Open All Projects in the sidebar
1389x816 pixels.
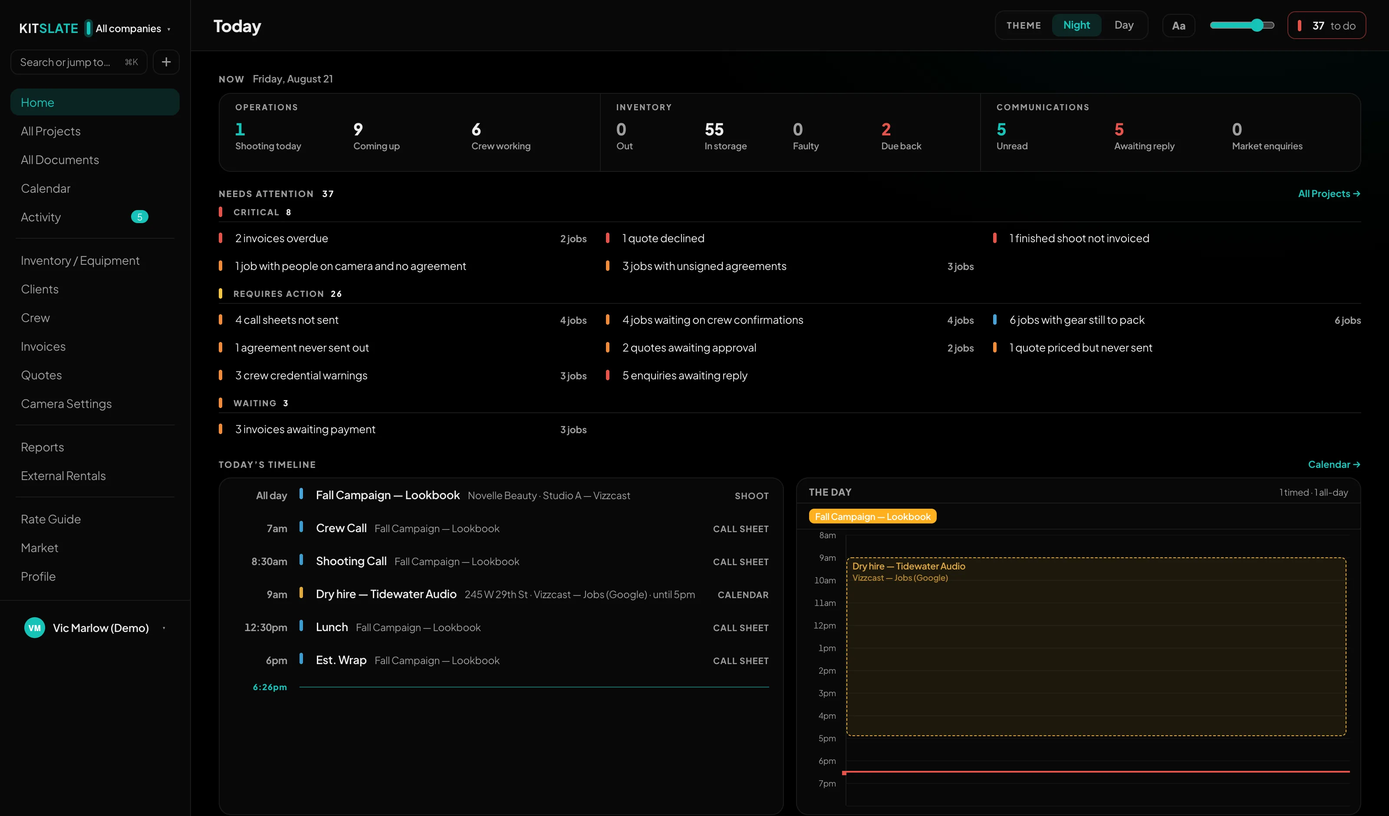95,131
